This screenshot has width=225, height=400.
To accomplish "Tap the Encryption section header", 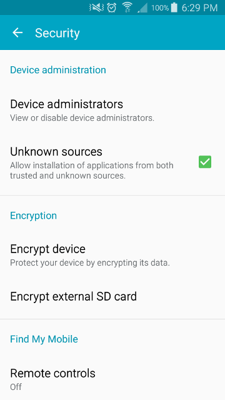I will 33,216.
